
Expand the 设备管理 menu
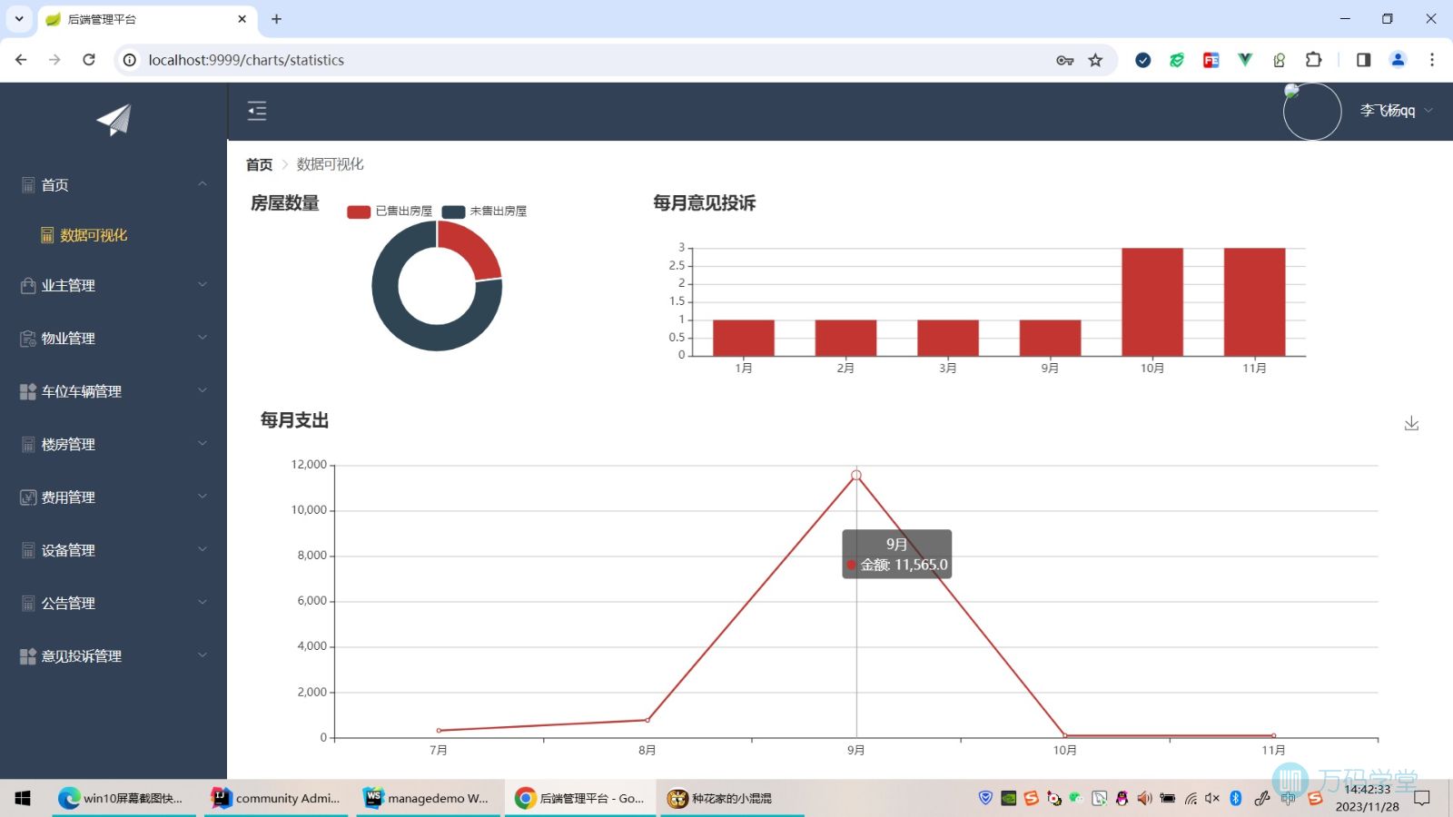(114, 550)
